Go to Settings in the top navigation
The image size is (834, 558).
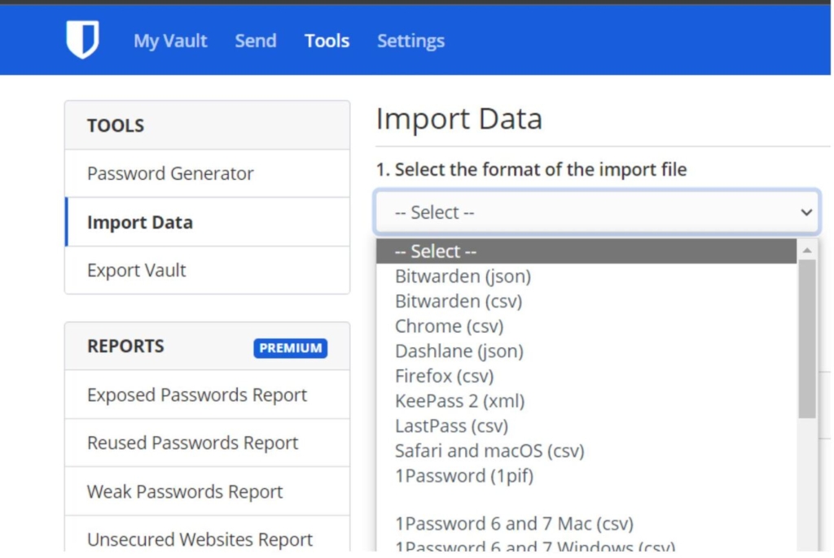click(x=410, y=41)
